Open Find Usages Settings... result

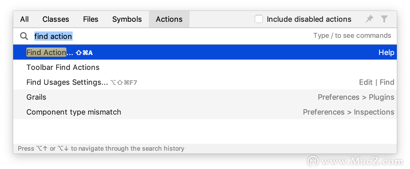(205, 82)
